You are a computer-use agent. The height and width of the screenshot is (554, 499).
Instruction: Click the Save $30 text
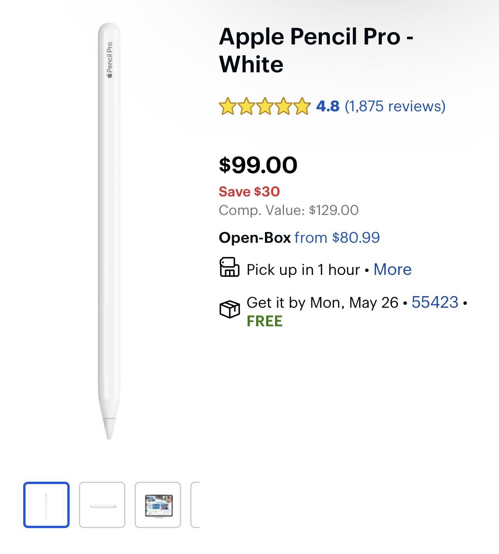click(x=249, y=192)
